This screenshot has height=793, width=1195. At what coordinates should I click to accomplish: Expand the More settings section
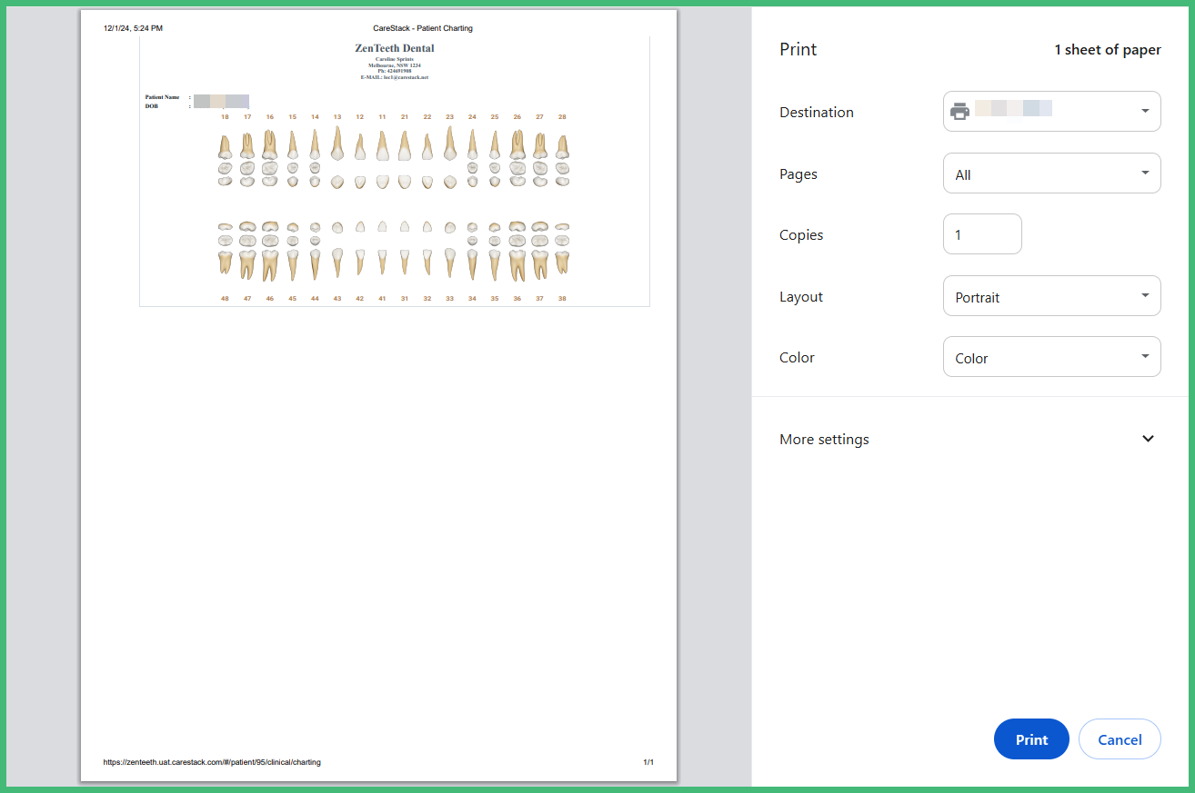tap(824, 439)
